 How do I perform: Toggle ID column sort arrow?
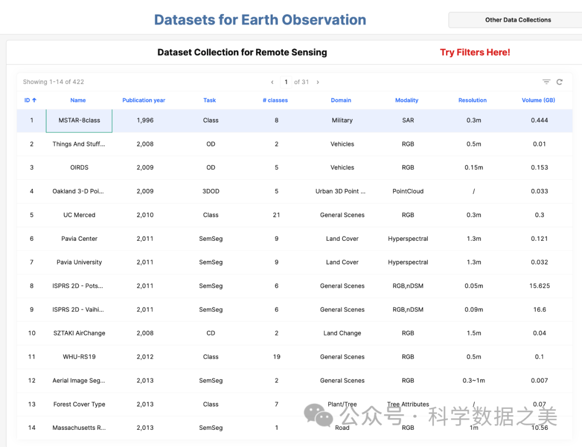34,100
